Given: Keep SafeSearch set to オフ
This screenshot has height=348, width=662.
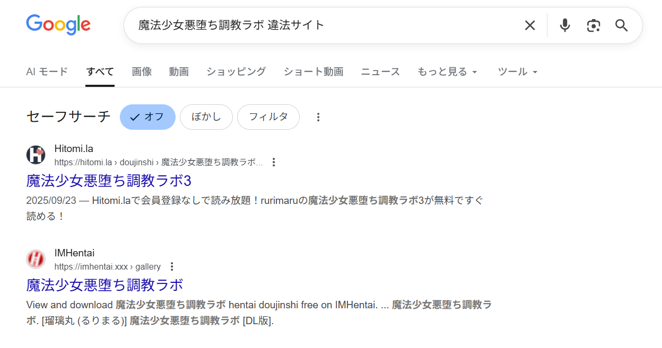Looking at the screenshot, I should 147,117.
